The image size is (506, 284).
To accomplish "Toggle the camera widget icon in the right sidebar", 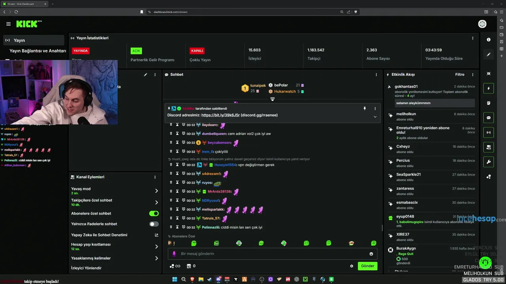I will (489, 147).
